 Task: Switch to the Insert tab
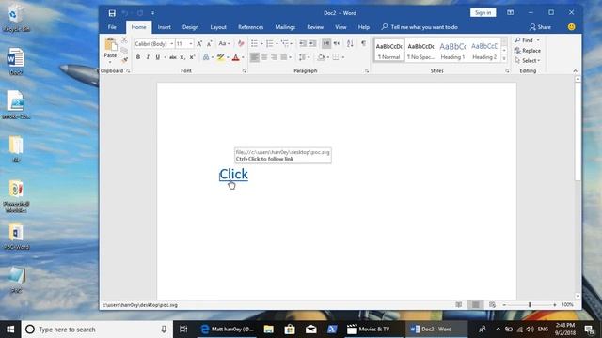point(164,27)
